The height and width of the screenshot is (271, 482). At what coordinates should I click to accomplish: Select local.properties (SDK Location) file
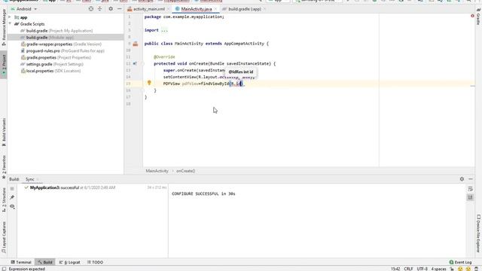click(50, 71)
